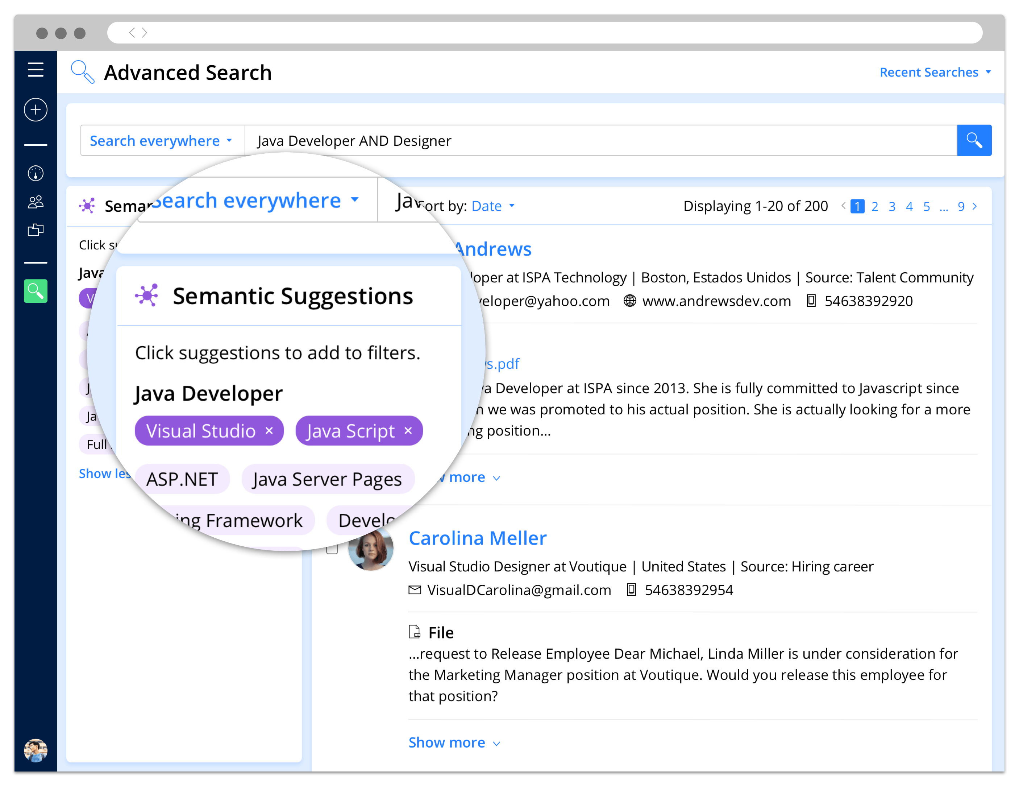Click the www.andrewsdev.com website text
Viewport: 1019px width, 786px height.
(717, 301)
